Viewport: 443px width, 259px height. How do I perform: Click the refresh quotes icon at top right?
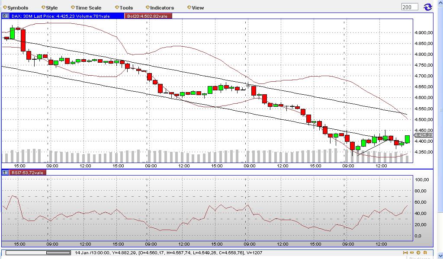pyautogui.click(x=428, y=7)
